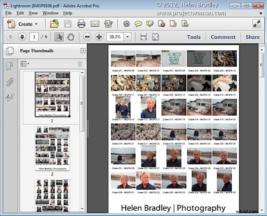Activate the Hand pan tool
Screen dimensions: 267x216
(x=71, y=37)
